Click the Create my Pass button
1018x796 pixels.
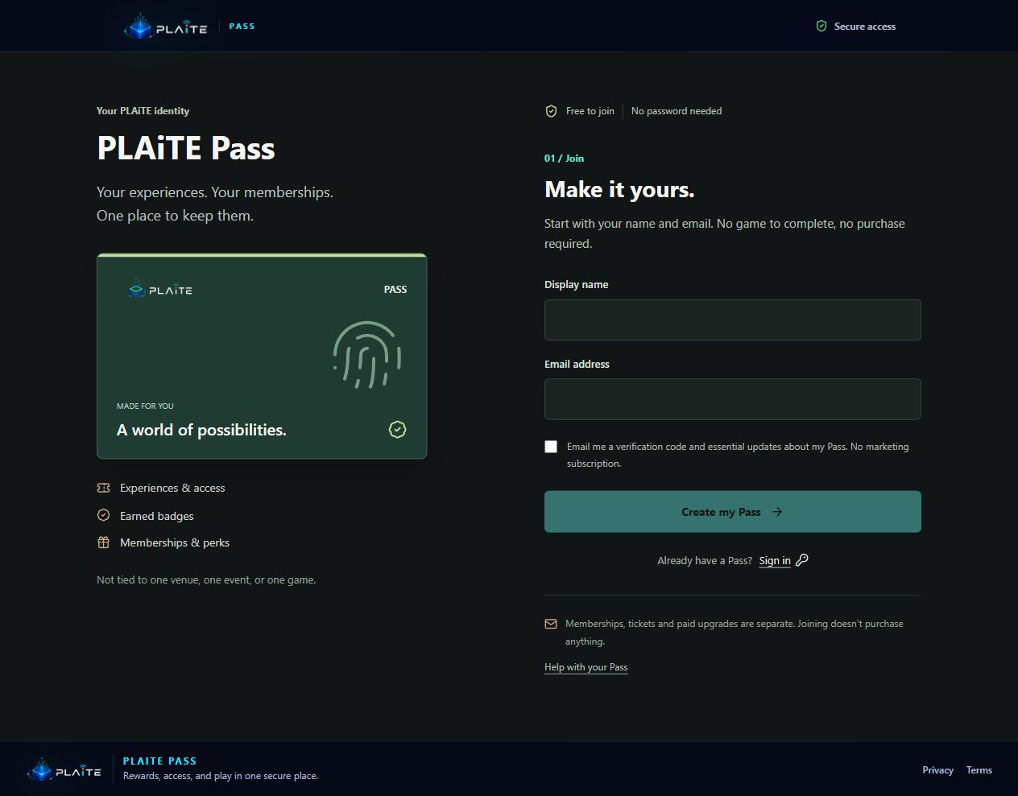(733, 512)
